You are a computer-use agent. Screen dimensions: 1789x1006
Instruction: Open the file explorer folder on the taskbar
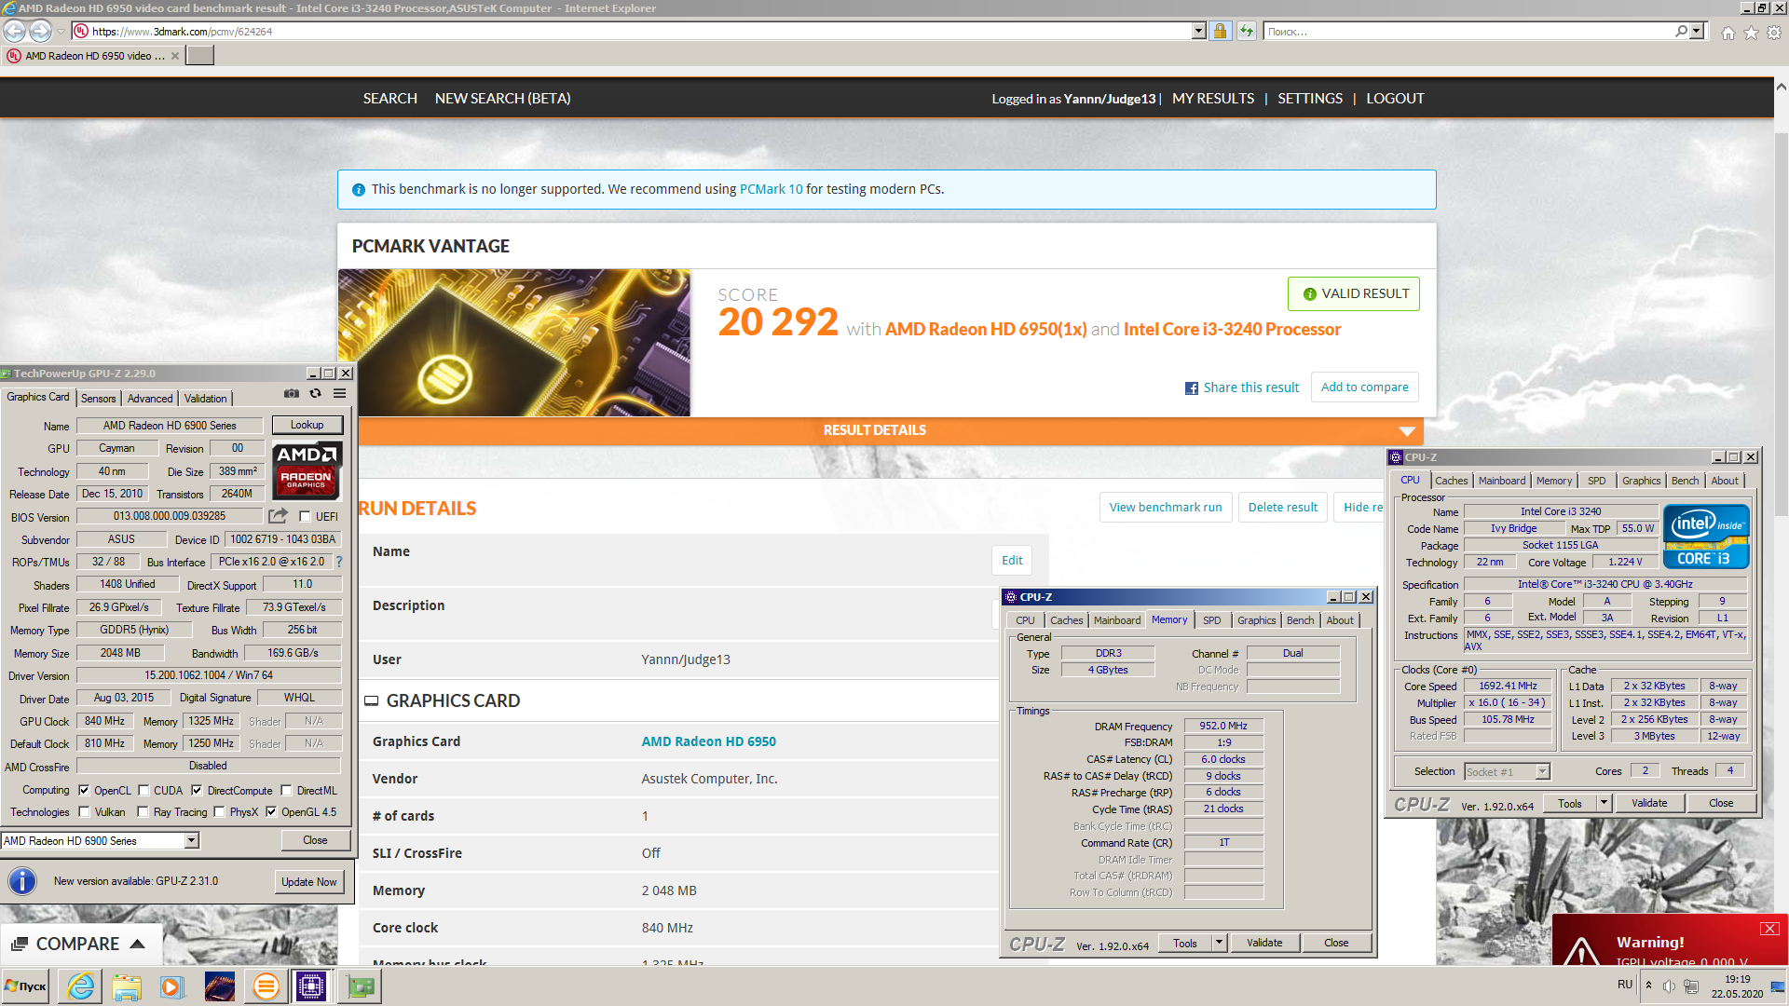click(127, 986)
